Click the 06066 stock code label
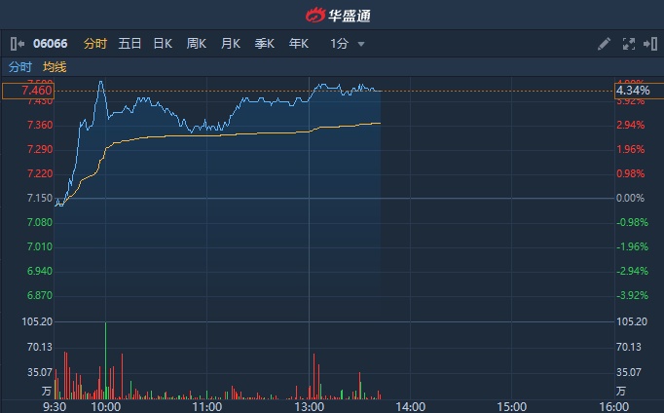Image resolution: width=664 pixels, height=413 pixels. (x=50, y=44)
